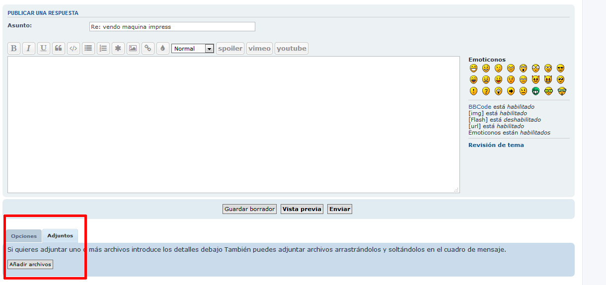
Task: Submit the reply with Enviar
Action: point(340,209)
